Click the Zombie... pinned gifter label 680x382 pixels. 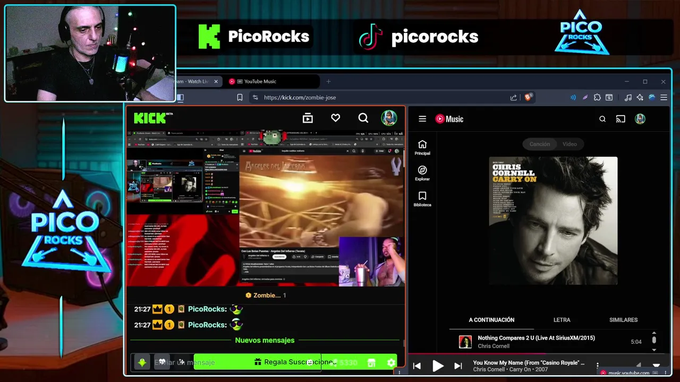point(267,296)
